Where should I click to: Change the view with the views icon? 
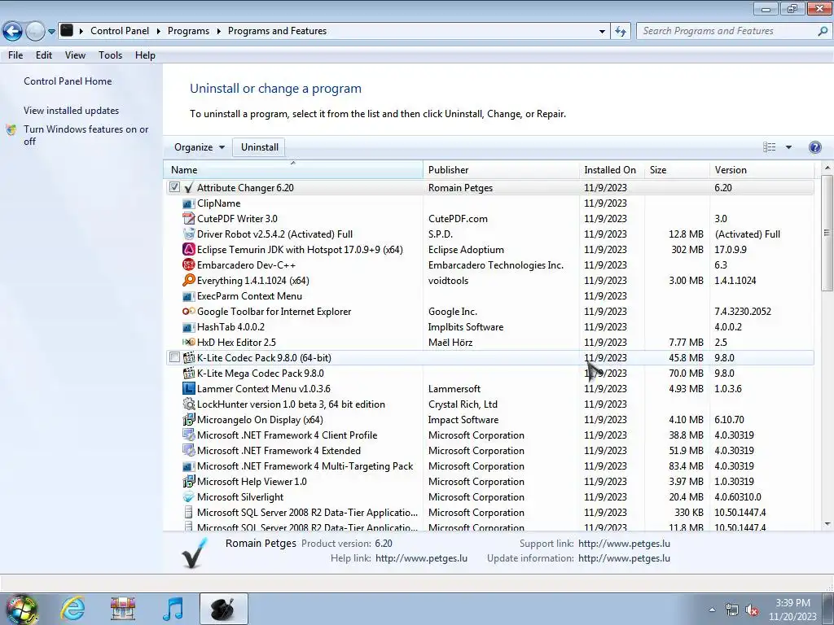pos(769,147)
